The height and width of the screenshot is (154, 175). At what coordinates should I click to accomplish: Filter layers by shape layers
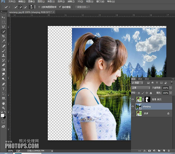[161, 83]
